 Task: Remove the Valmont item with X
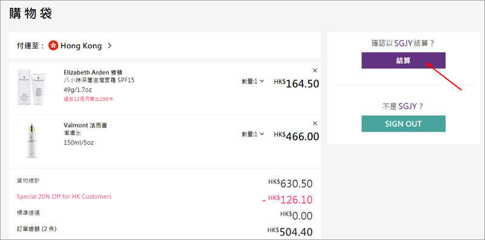pos(315,124)
